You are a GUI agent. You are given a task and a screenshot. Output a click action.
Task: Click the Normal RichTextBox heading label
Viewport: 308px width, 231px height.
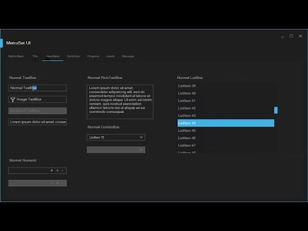point(105,78)
